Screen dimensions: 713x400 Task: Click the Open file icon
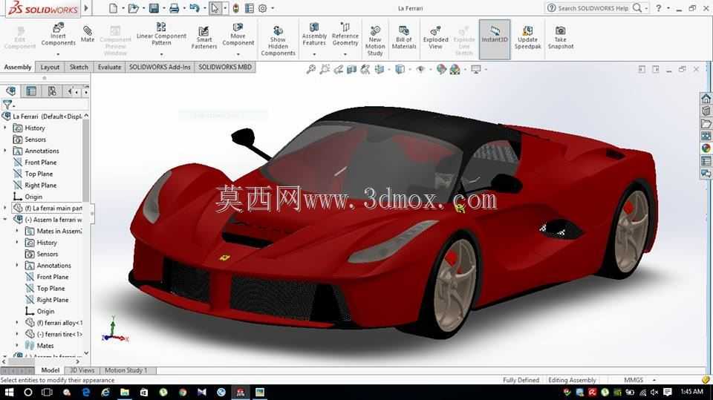(133, 8)
